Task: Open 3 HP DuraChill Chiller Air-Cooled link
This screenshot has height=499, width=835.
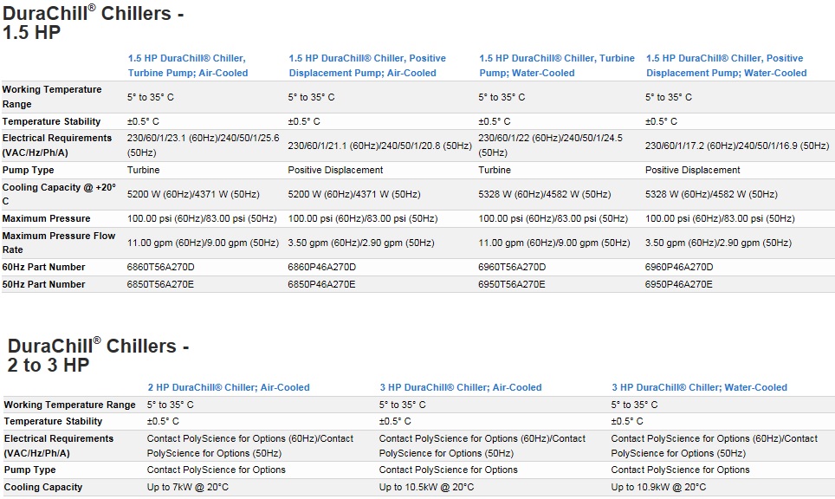Action: (x=461, y=387)
